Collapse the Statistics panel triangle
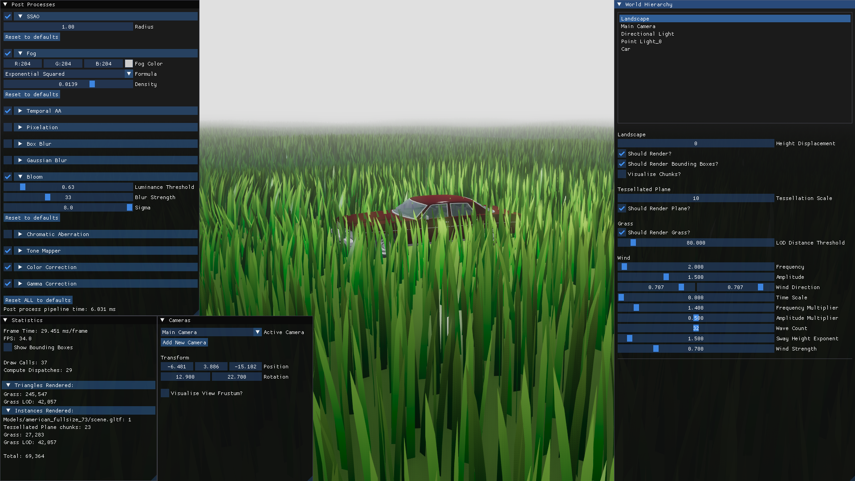Screen dimensions: 855x481 pyautogui.click(x=5, y=320)
